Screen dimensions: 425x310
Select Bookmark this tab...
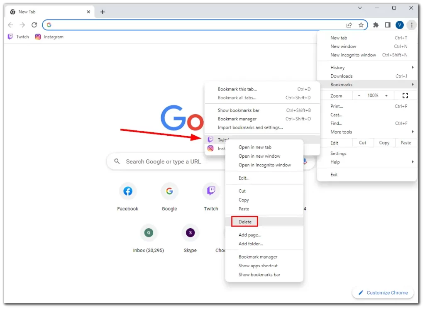click(262, 89)
